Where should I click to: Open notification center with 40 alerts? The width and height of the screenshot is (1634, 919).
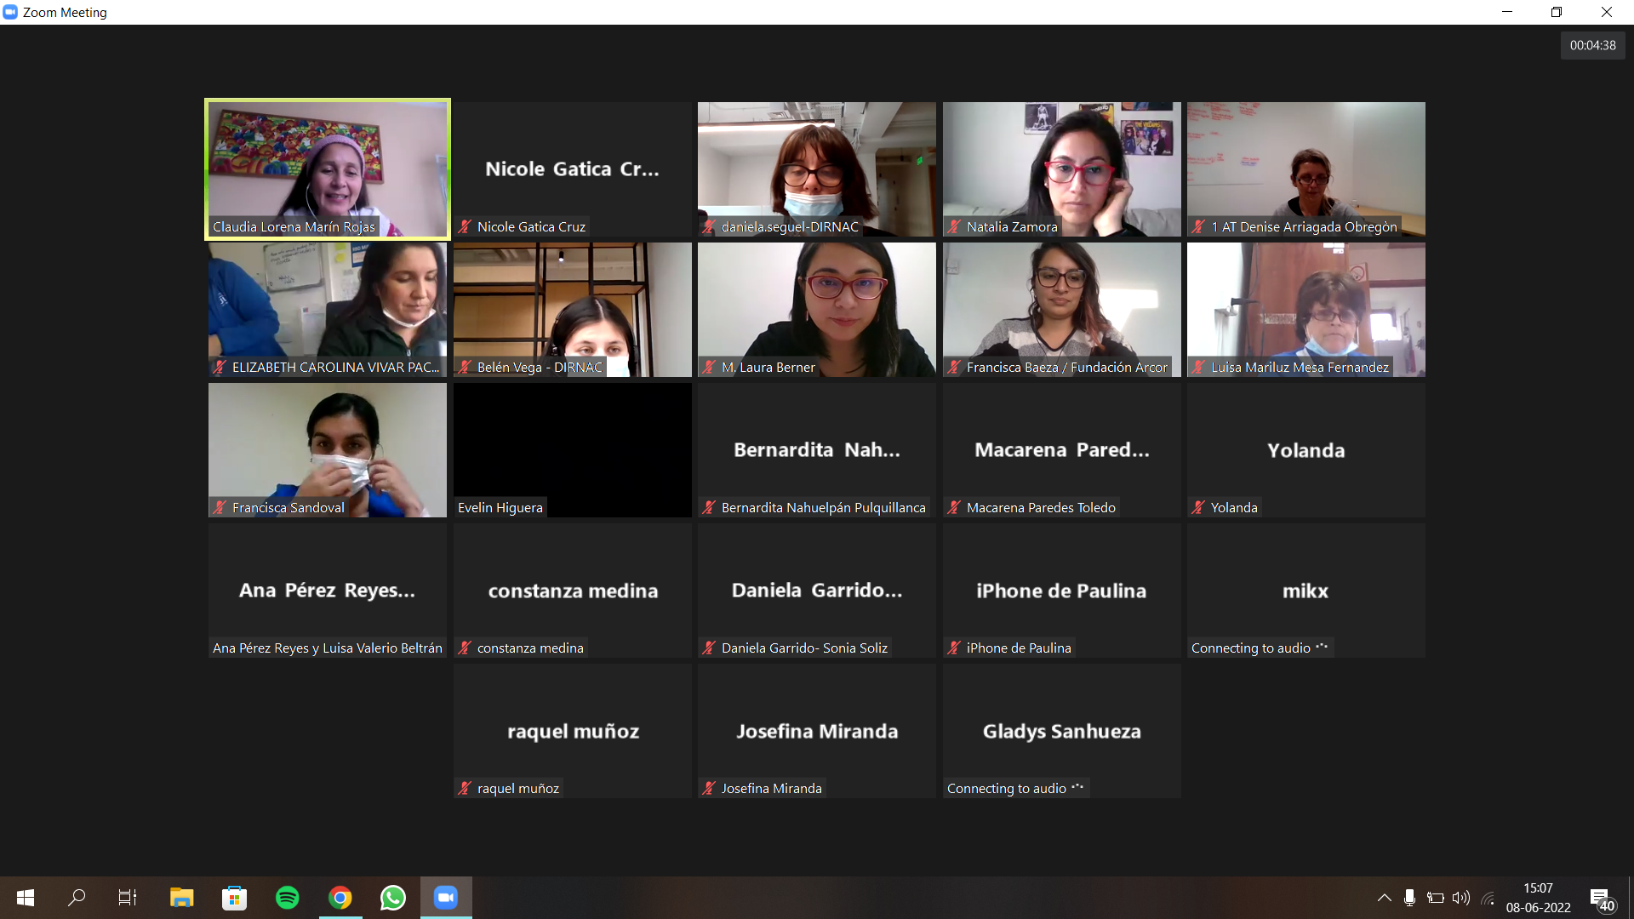tap(1602, 899)
